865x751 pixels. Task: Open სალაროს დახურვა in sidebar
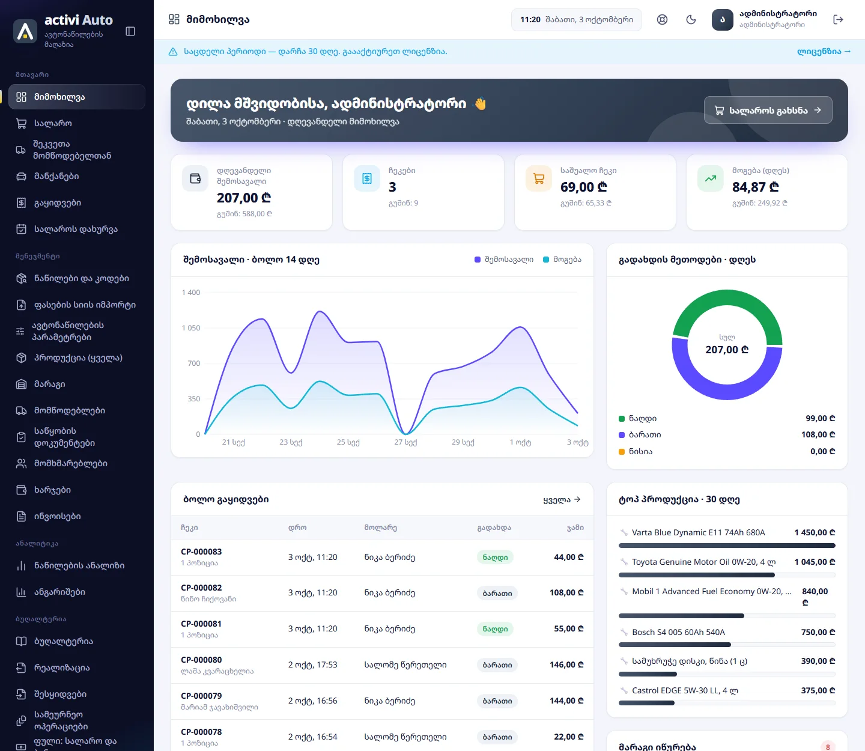point(77,229)
